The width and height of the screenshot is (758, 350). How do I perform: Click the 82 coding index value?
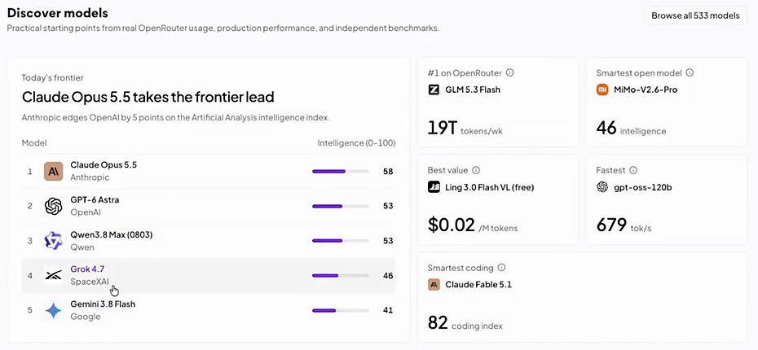[x=465, y=323]
